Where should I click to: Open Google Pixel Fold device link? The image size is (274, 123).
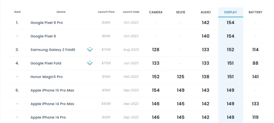[46, 63]
